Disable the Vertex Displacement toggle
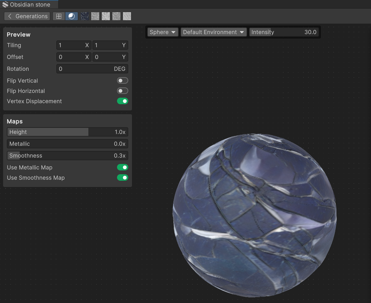The width and height of the screenshot is (371, 303). 122,101
